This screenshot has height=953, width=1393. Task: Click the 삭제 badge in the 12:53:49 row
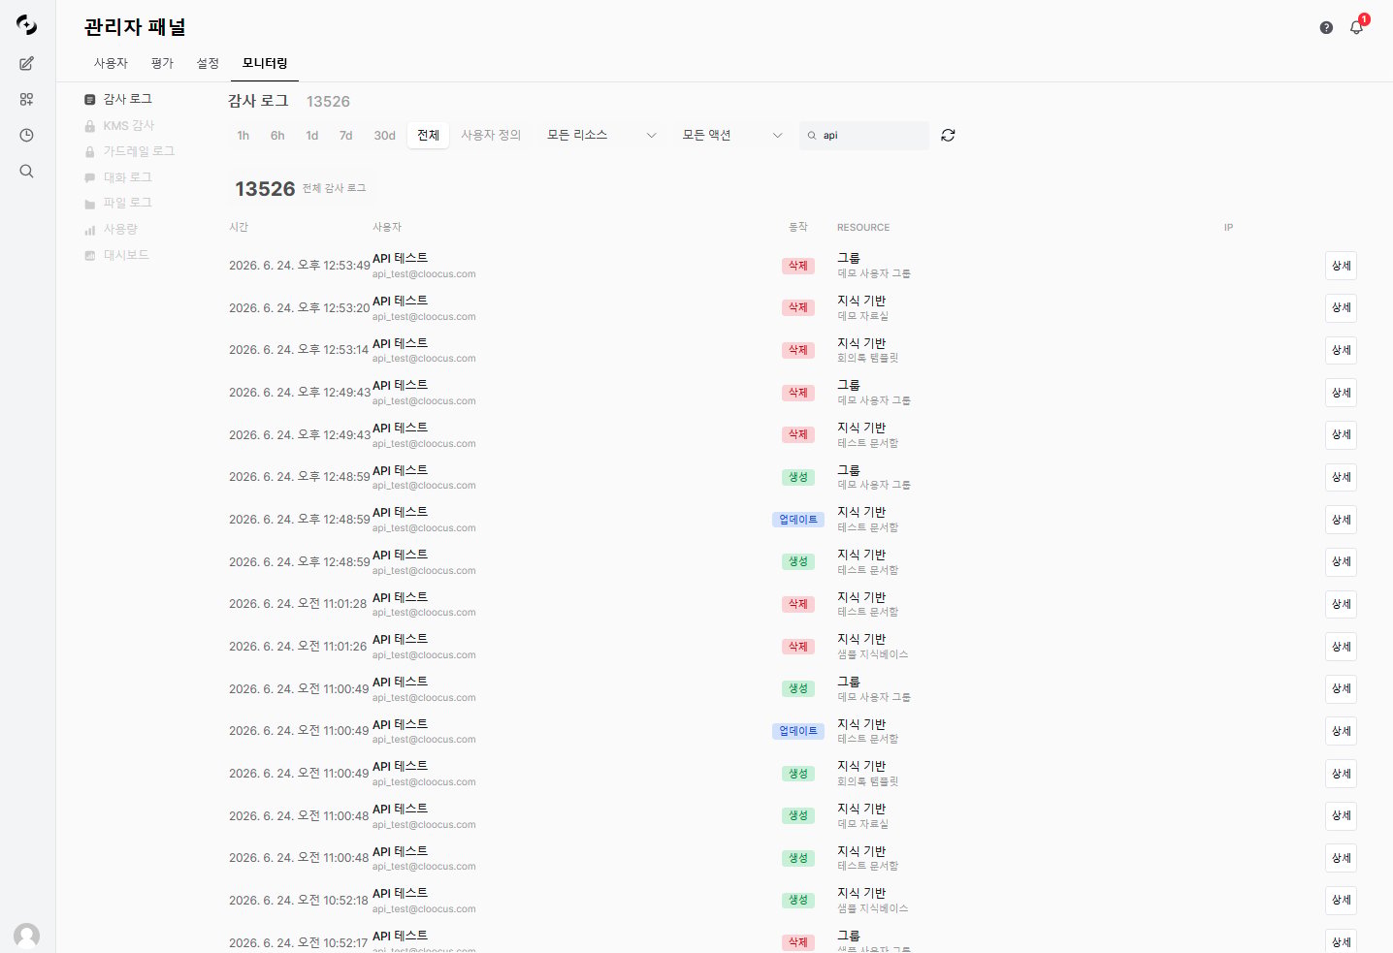coord(798,266)
